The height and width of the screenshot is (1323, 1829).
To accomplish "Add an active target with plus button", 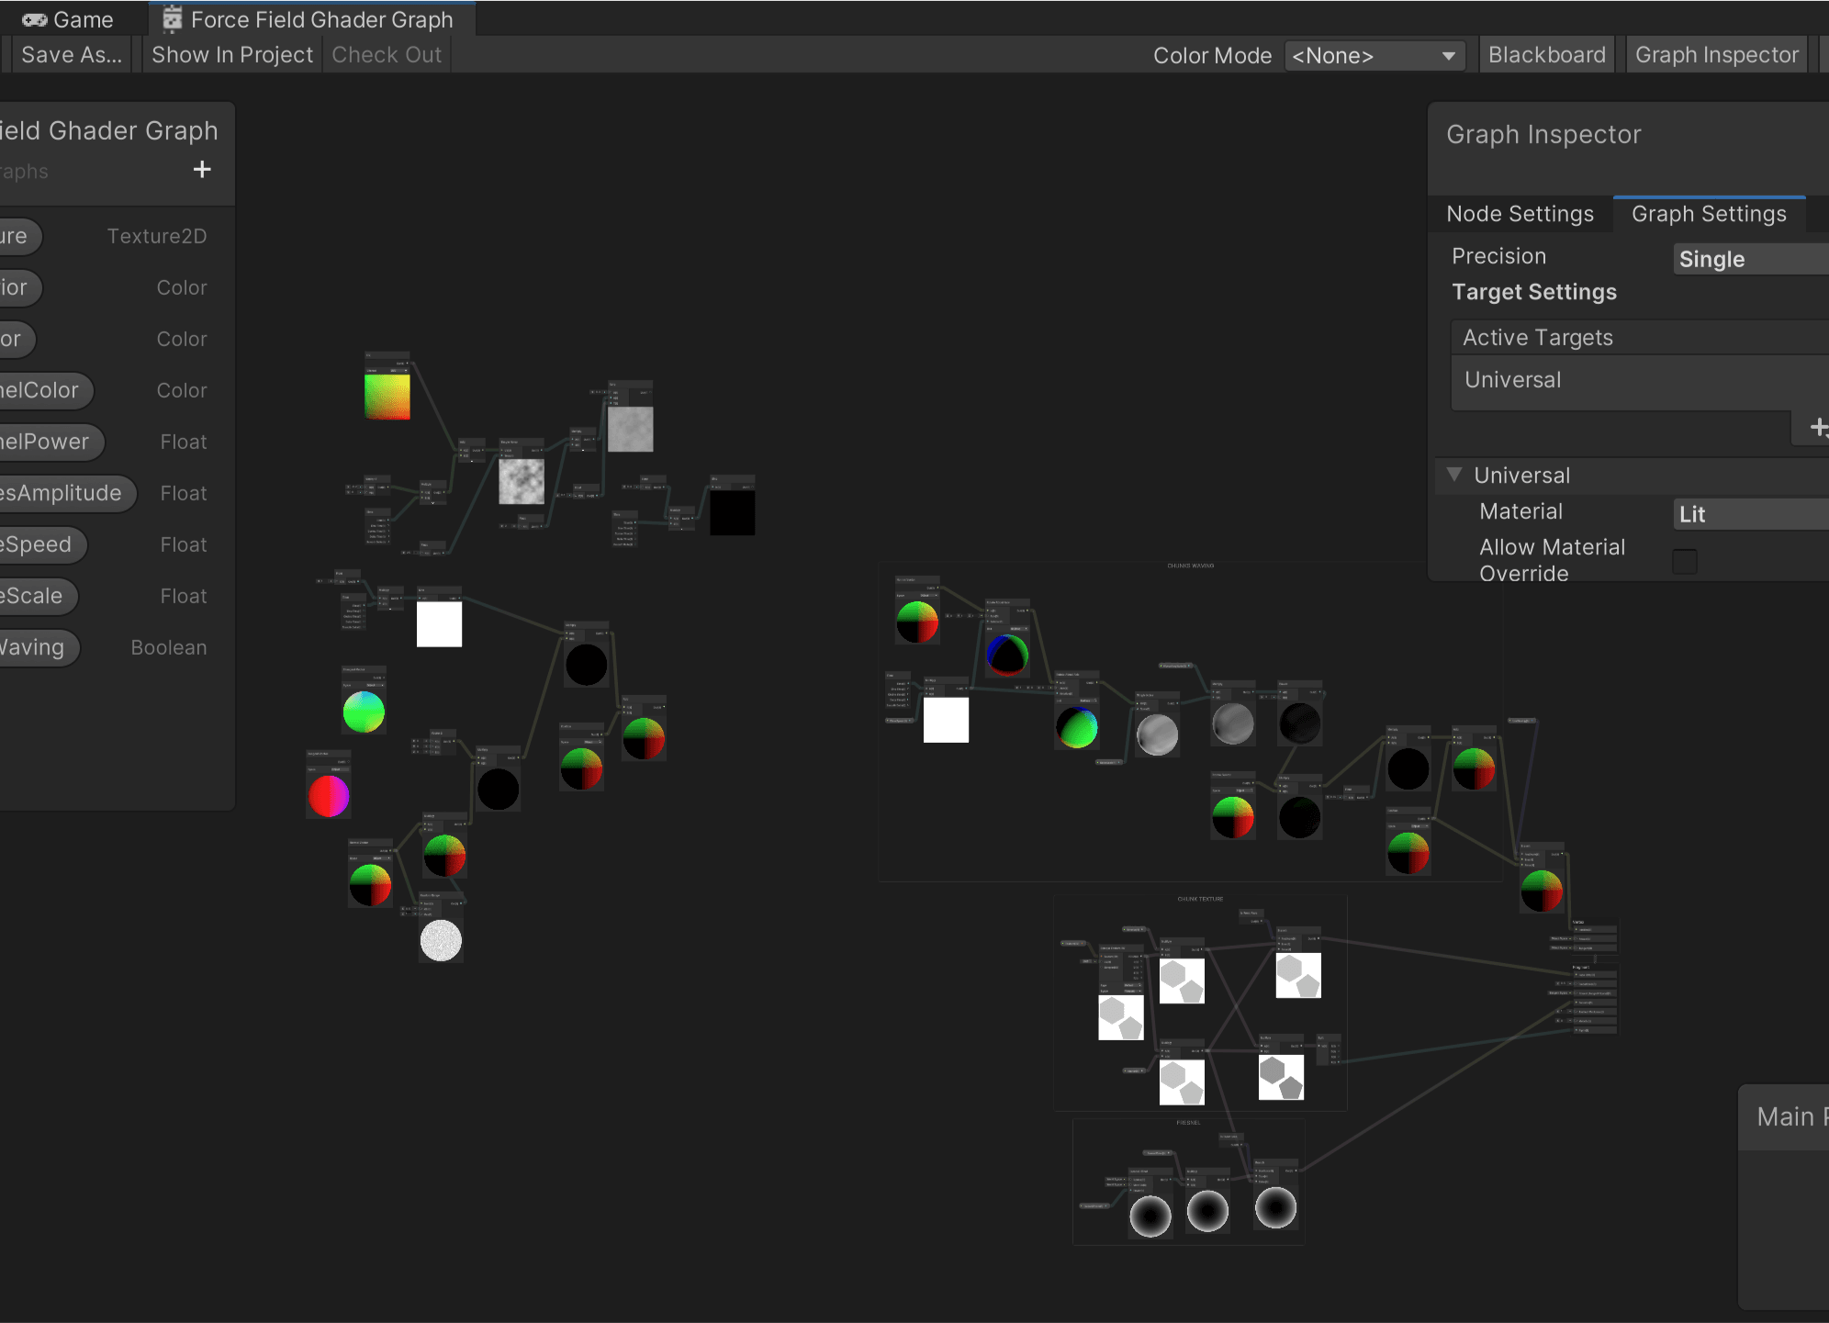I will pyautogui.click(x=1818, y=427).
